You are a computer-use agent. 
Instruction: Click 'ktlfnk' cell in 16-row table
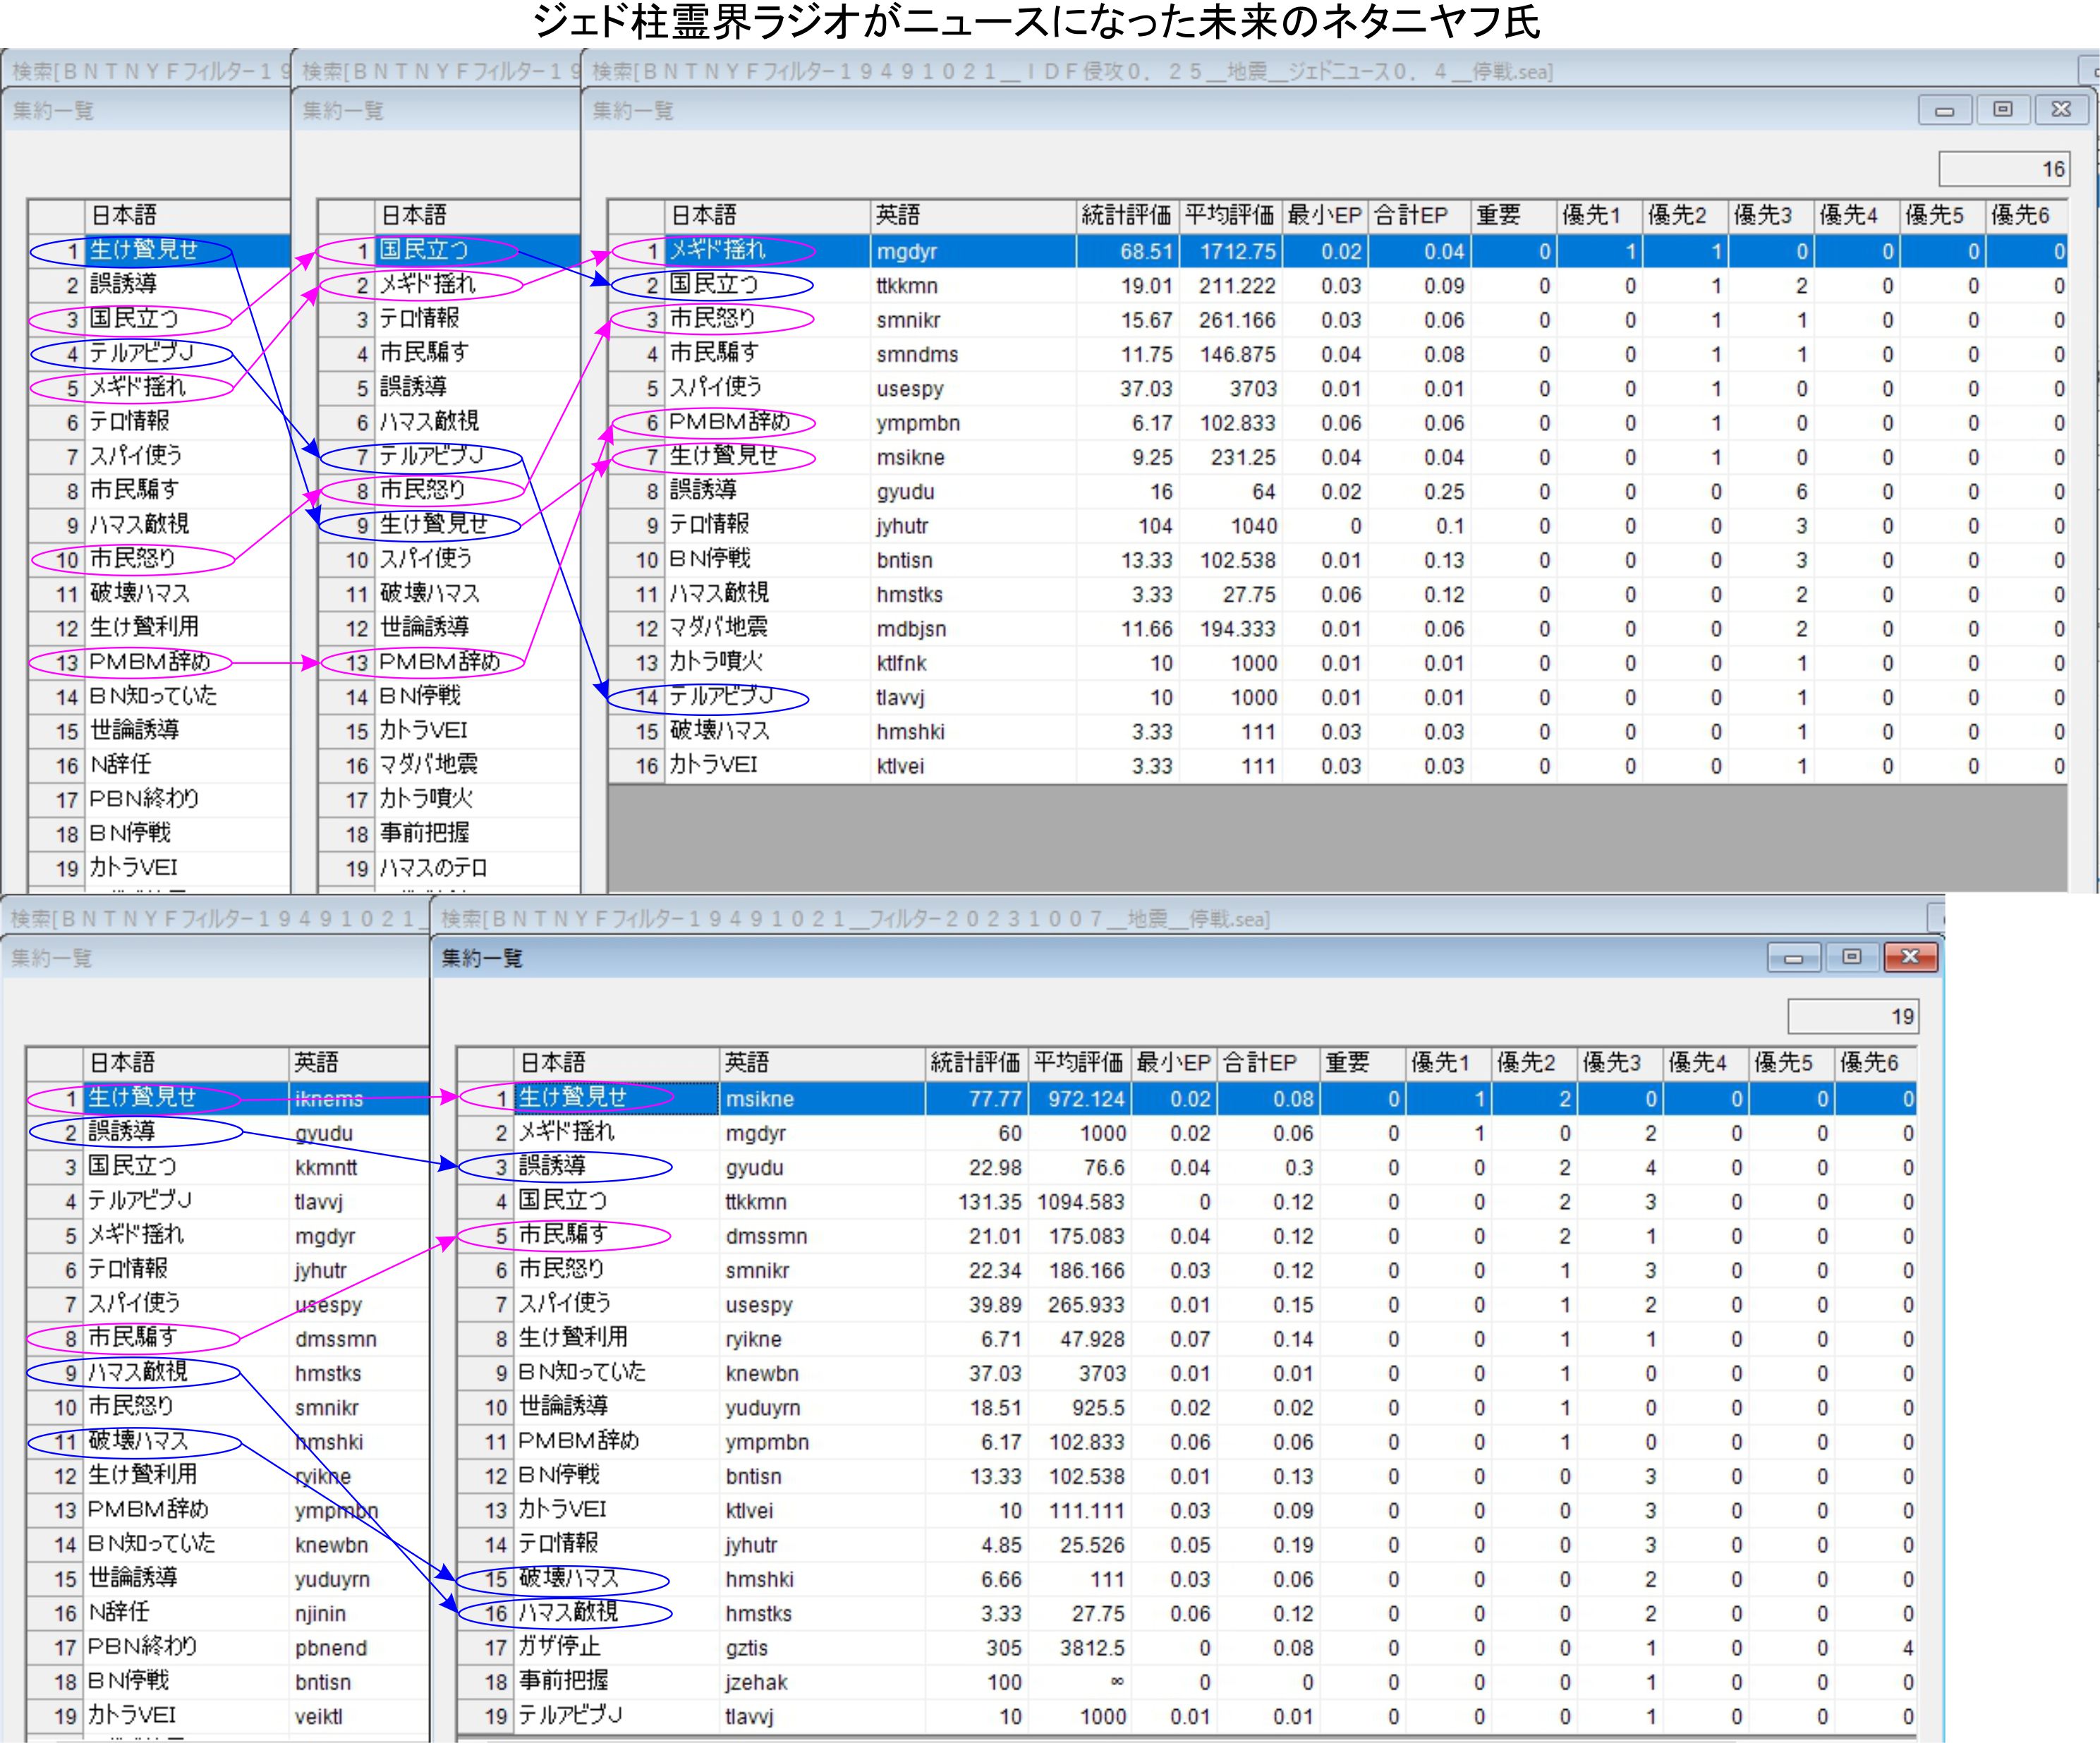point(972,663)
